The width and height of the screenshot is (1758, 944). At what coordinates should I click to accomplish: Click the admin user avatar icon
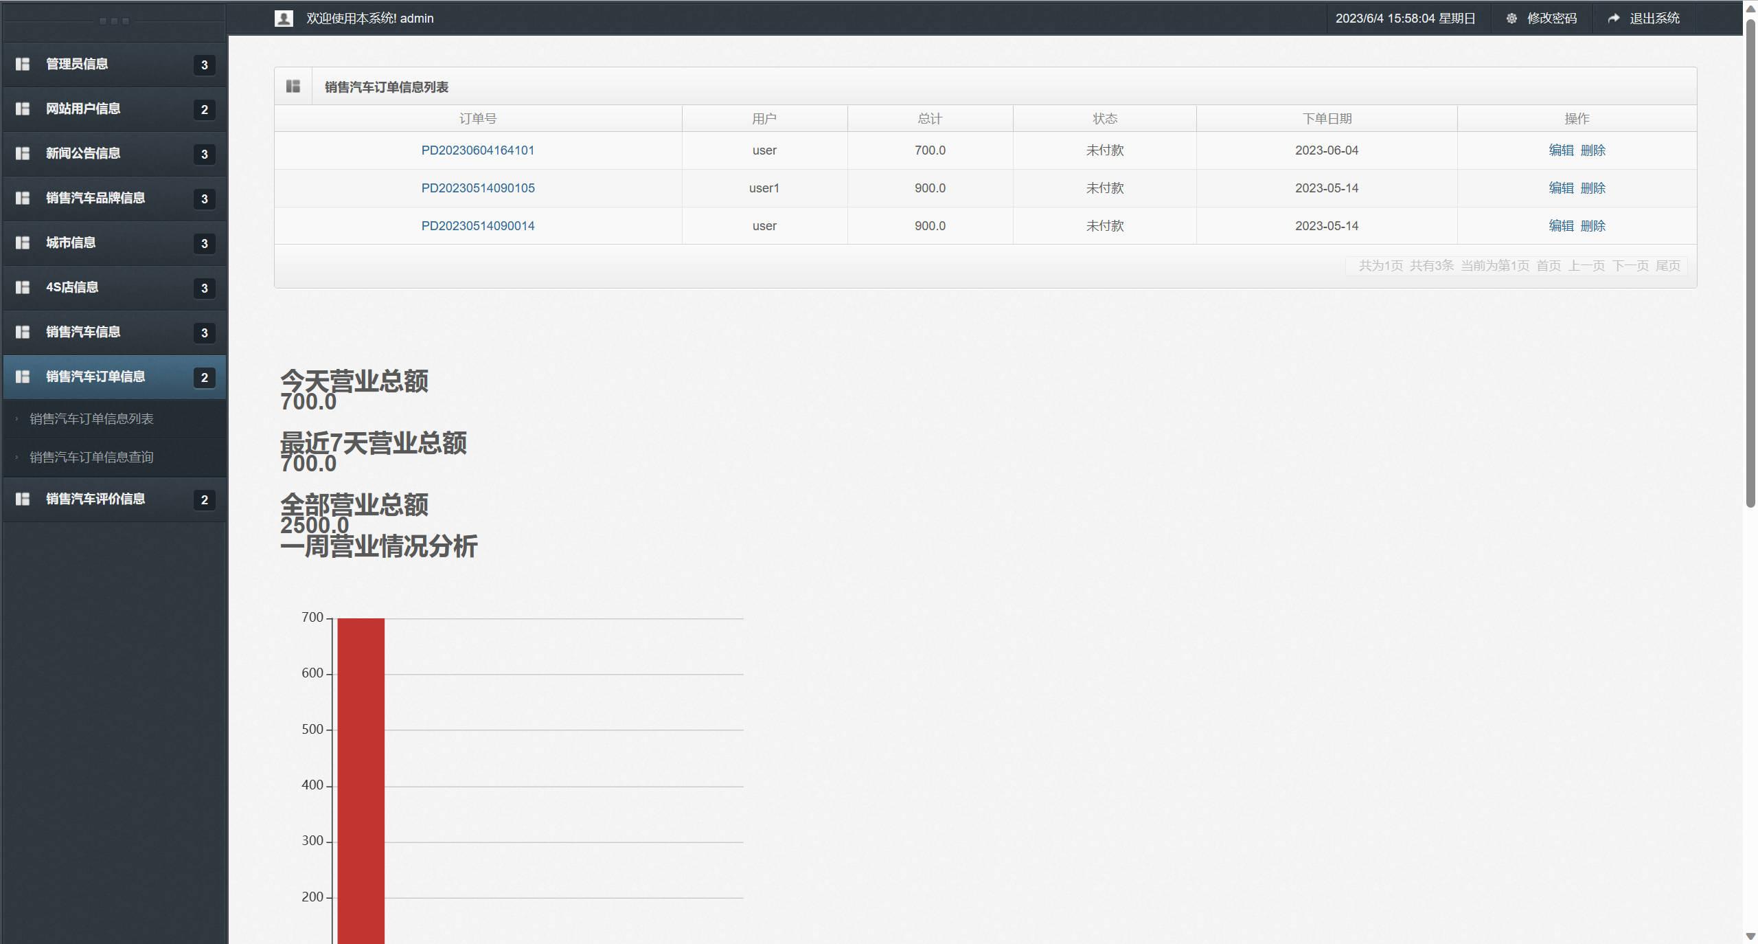pos(284,19)
